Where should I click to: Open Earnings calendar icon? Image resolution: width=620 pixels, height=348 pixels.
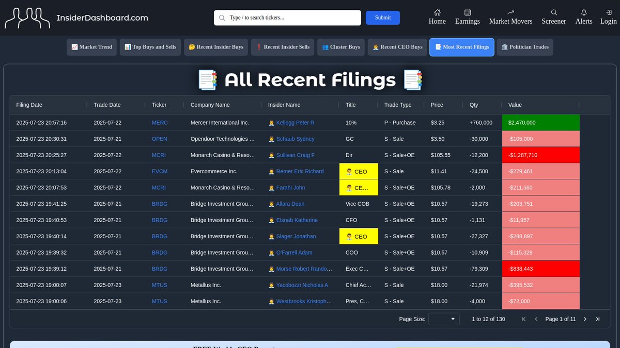tap(468, 12)
